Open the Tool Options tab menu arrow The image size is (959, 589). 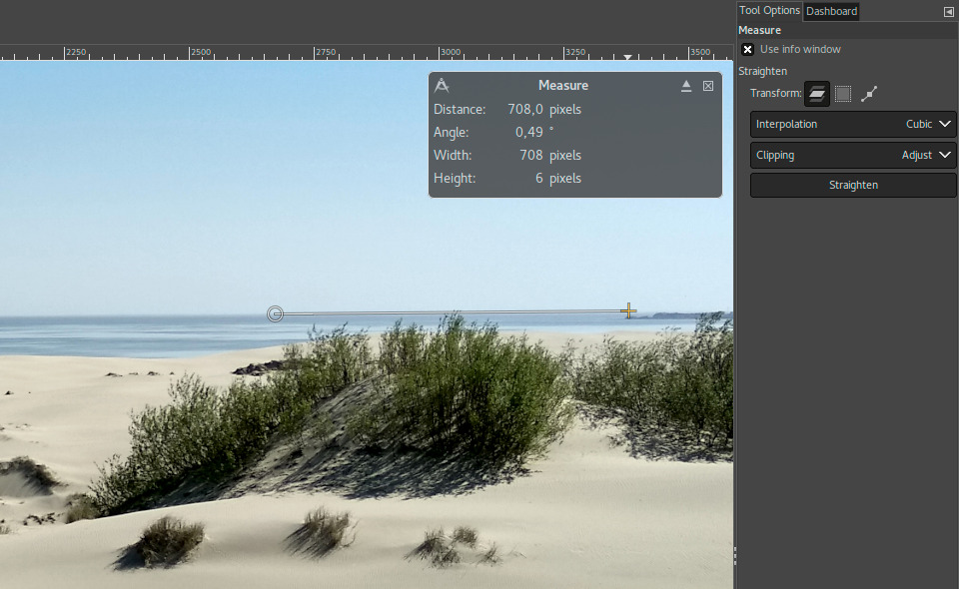[x=948, y=11]
